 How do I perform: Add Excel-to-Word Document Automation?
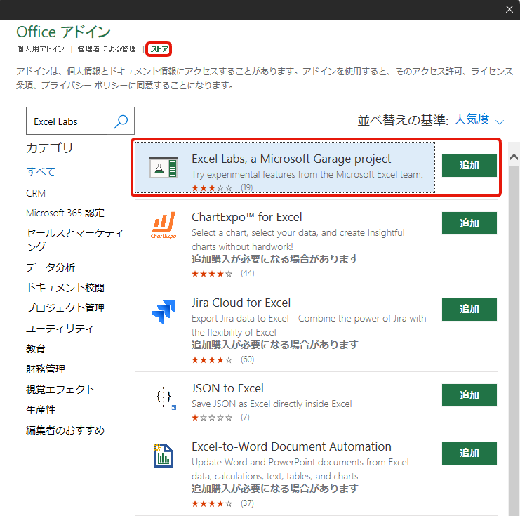(x=469, y=454)
